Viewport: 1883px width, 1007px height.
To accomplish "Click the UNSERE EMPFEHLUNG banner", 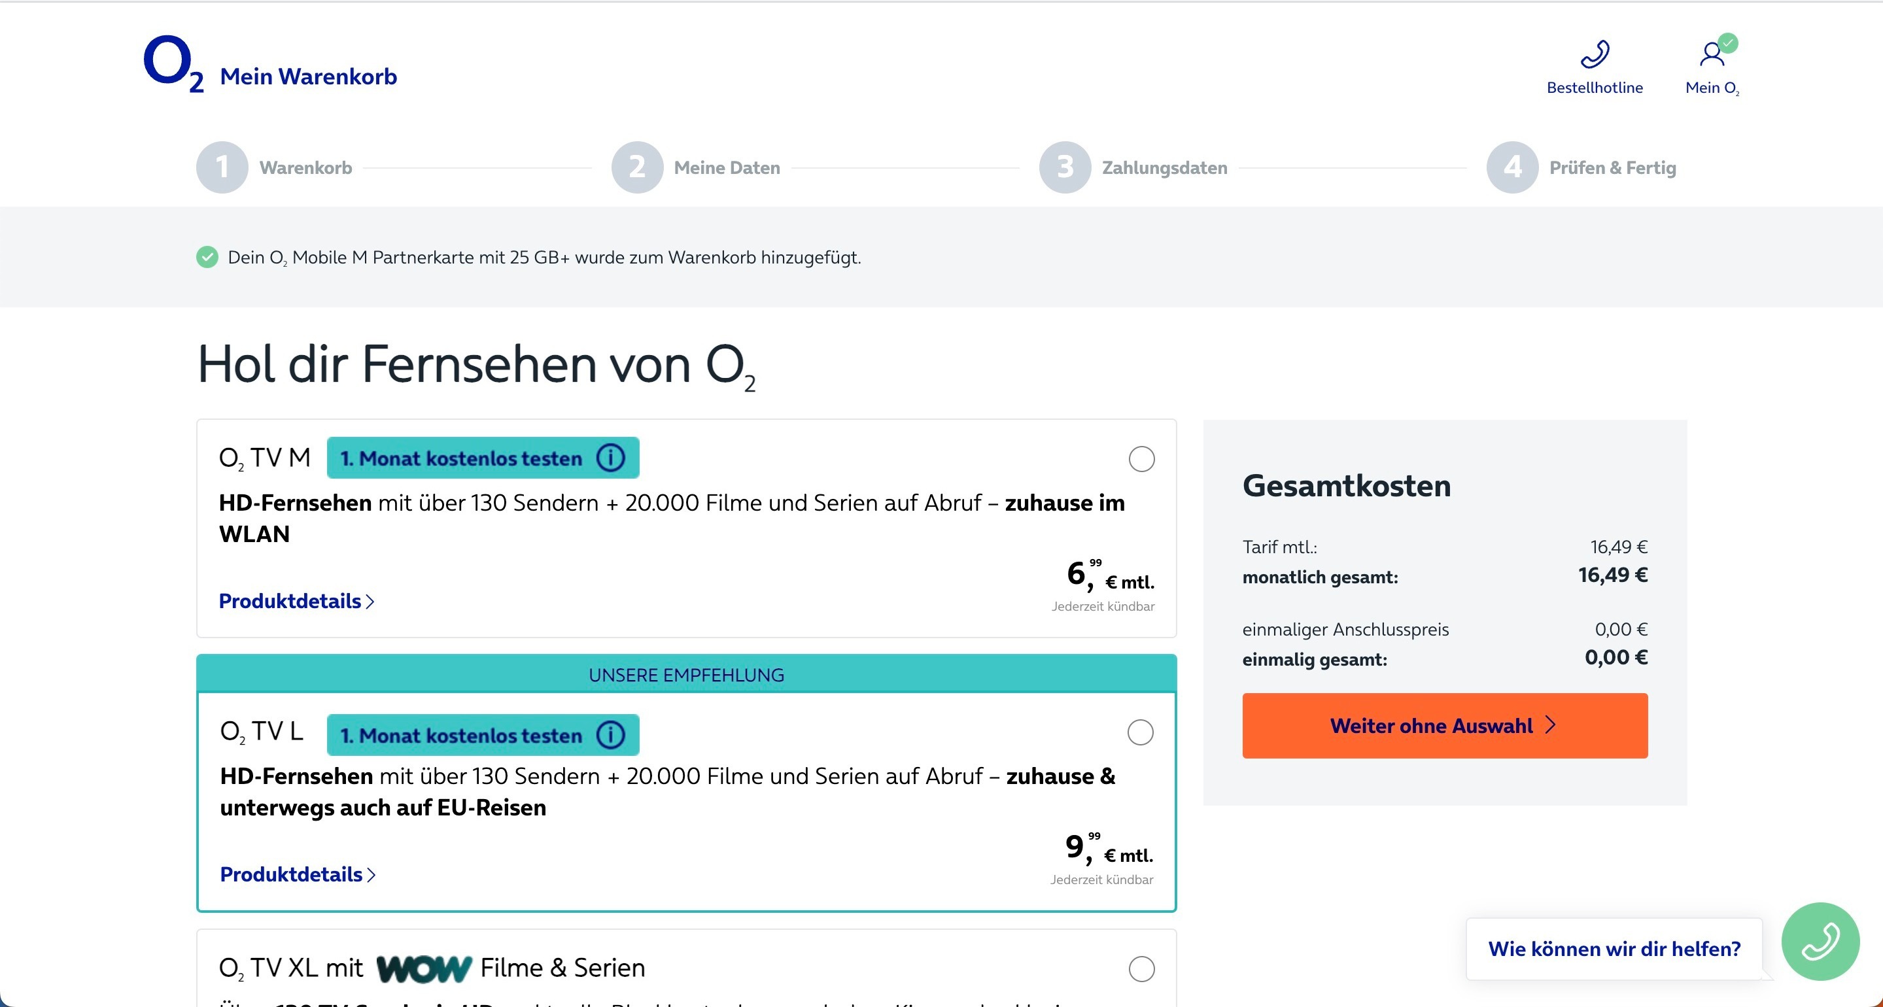I will coord(686,675).
